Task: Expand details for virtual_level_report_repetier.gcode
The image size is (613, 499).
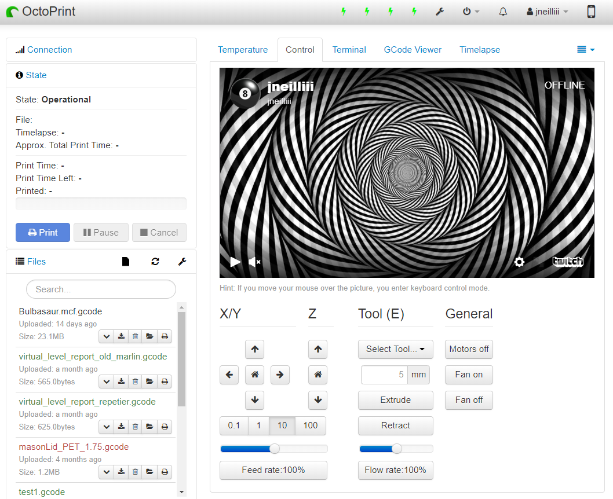Action: pyautogui.click(x=107, y=427)
